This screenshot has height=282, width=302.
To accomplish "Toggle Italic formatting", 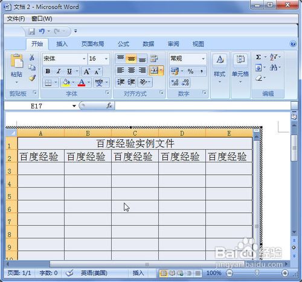I will coord(59,71).
